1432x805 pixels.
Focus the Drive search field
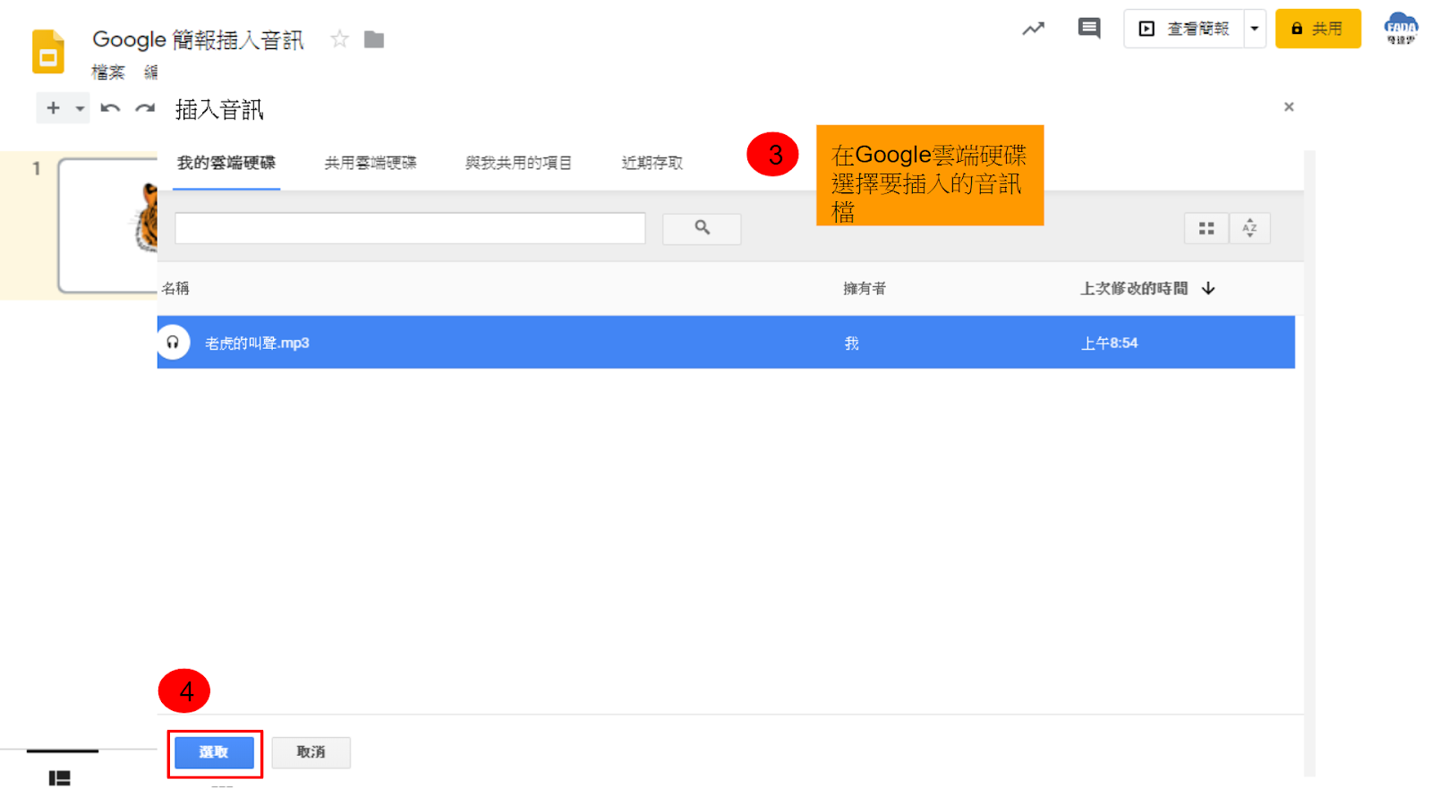click(x=410, y=228)
